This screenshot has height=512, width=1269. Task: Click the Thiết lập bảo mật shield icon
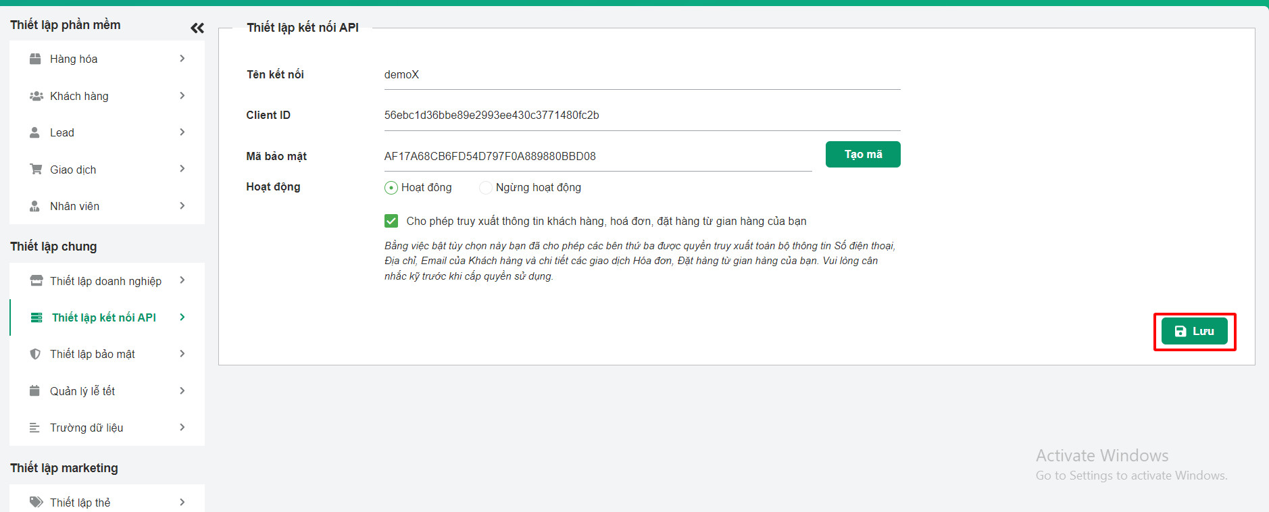[35, 354]
